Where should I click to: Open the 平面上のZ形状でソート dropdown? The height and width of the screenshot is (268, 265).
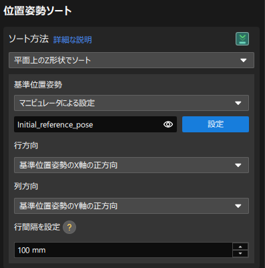[x=131, y=60]
